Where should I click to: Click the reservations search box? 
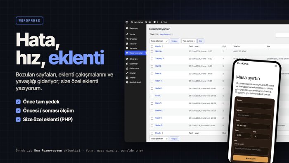[282, 35]
